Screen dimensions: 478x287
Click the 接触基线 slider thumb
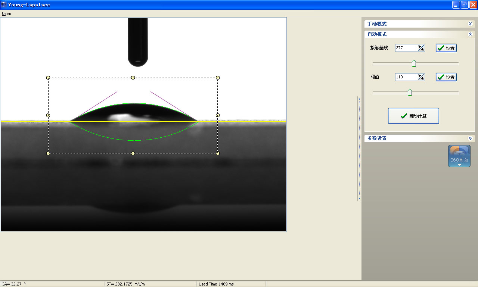pyautogui.click(x=414, y=63)
